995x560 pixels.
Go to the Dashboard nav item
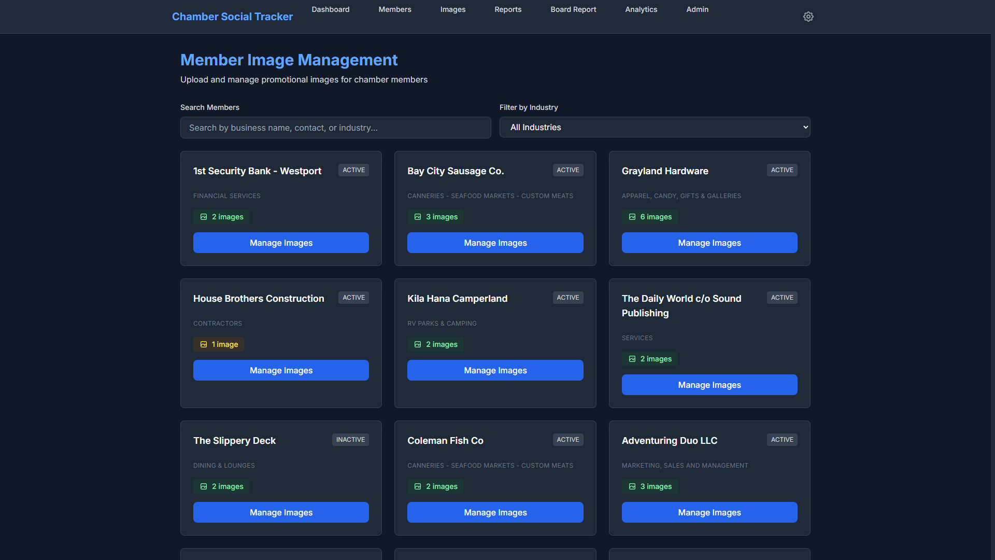tap(331, 9)
